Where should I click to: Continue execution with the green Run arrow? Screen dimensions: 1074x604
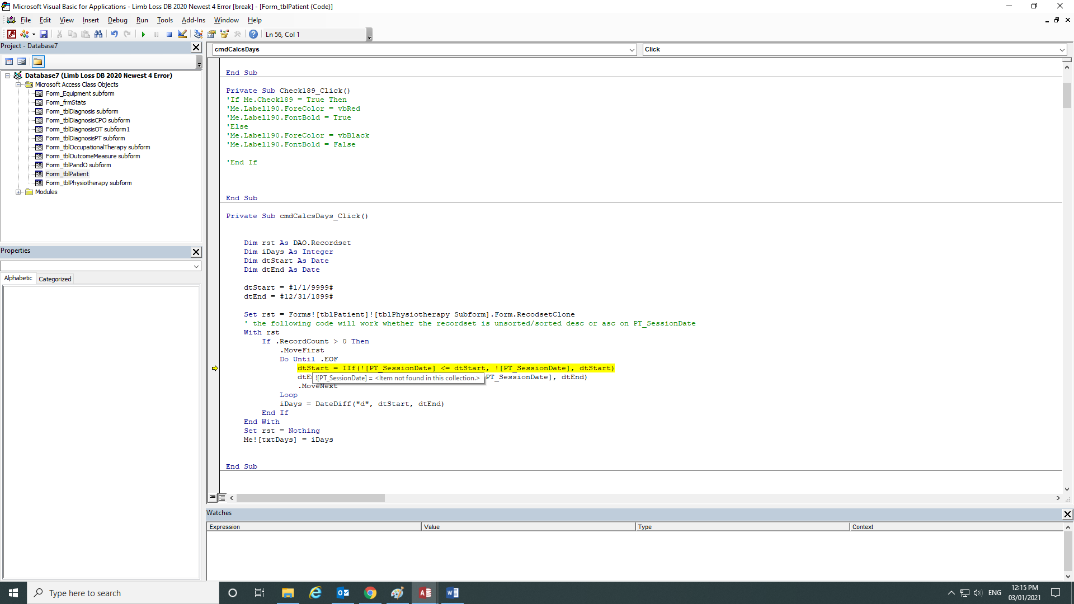click(143, 34)
